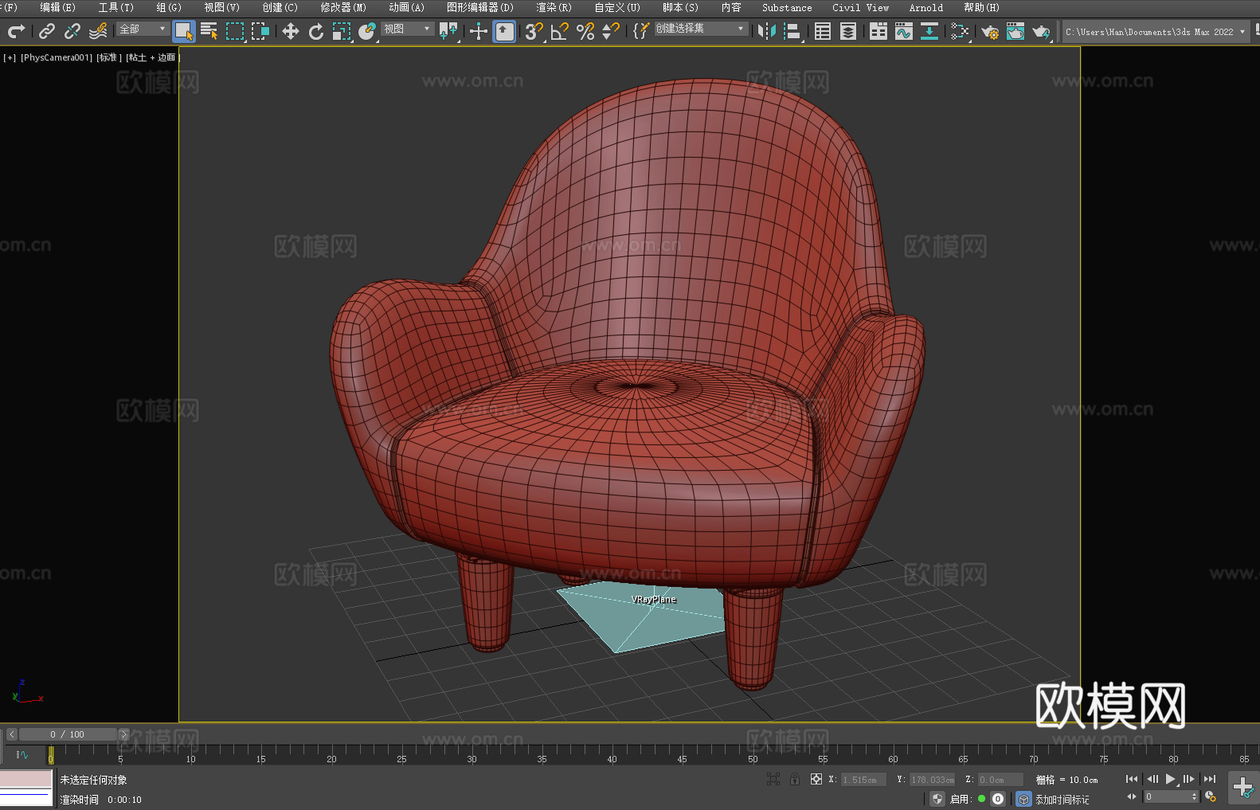Toggle Angle Snap
Viewport: 1260px width, 810px height.
tap(560, 31)
